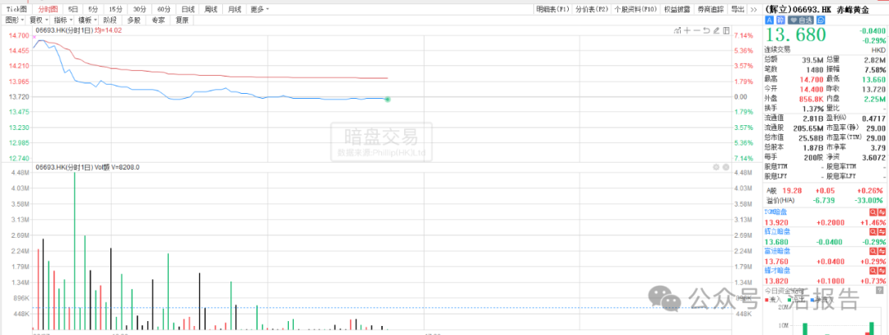Open the 耀才暗盘 link
Image resolution: width=889 pixels, height=335 pixels.
coord(779,270)
